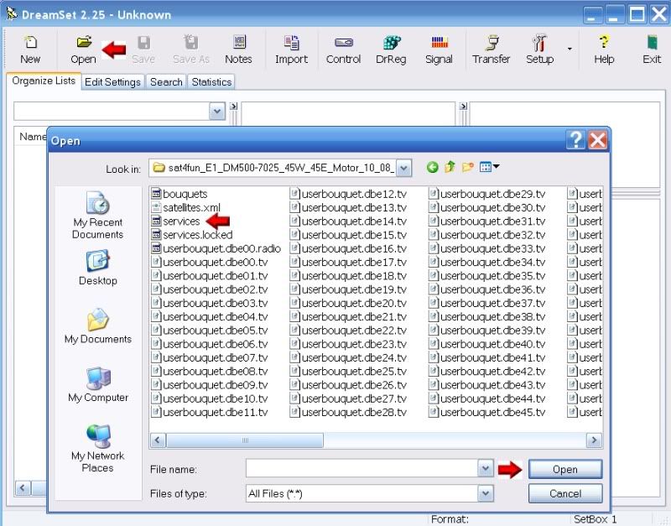This screenshot has width=671, height=526.
Task: Go to My Documents location
Action: pyautogui.click(x=97, y=326)
